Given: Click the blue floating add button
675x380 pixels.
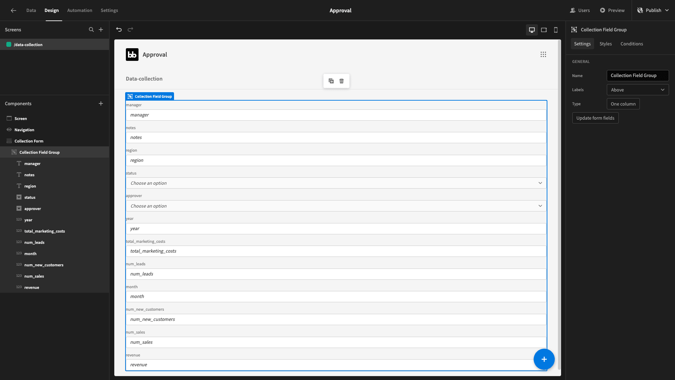Looking at the screenshot, I should pos(544,359).
